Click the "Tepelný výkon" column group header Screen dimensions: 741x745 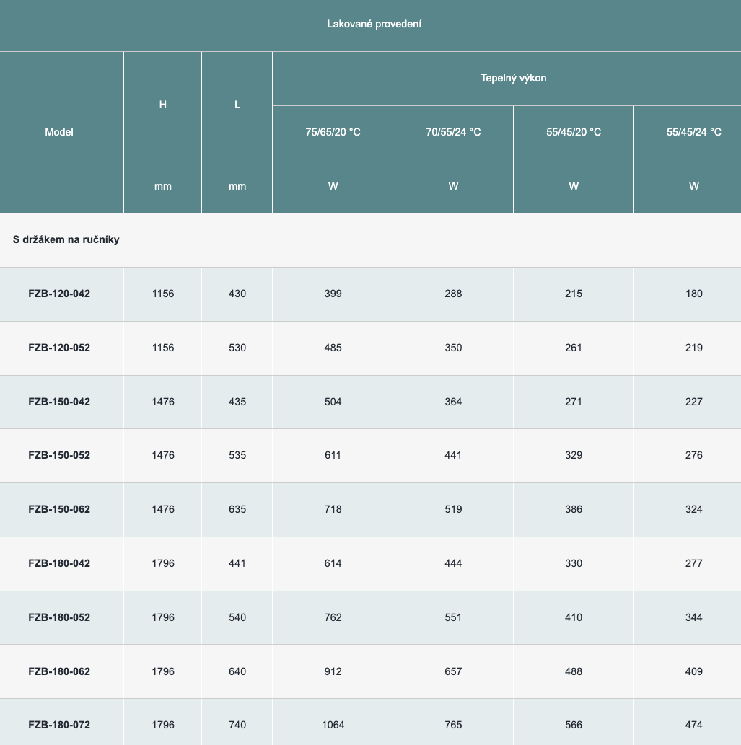click(x=513, y=78)
